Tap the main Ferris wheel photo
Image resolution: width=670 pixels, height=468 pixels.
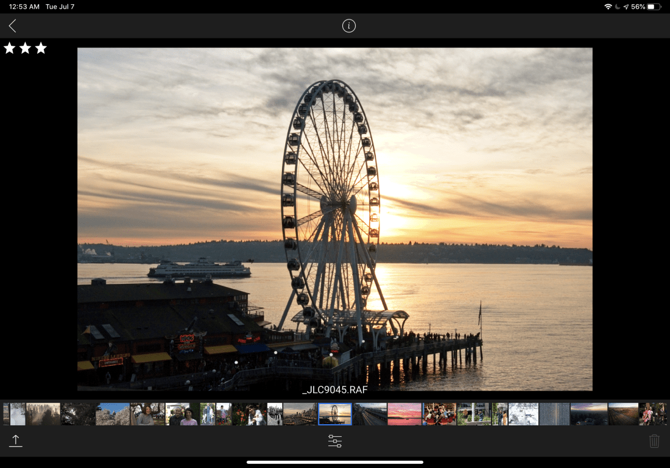[x=334, y=213]
